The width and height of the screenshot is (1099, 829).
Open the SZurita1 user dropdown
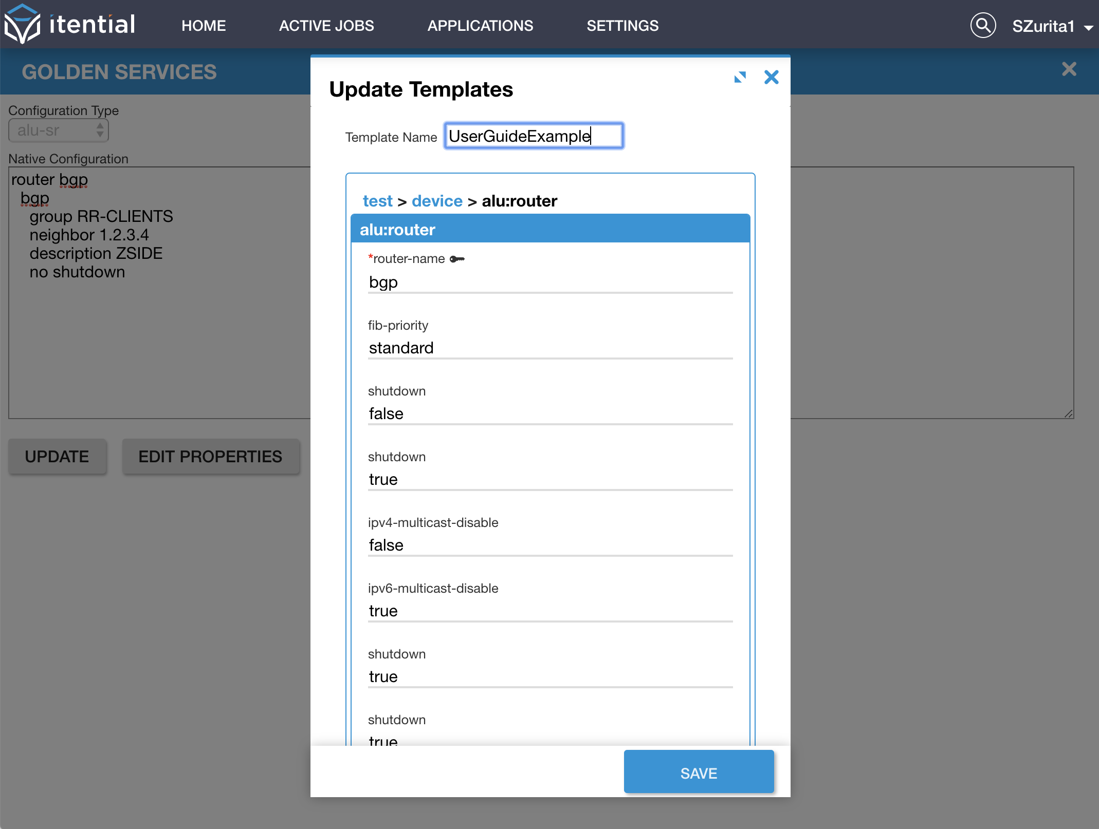pos(1052,26)
